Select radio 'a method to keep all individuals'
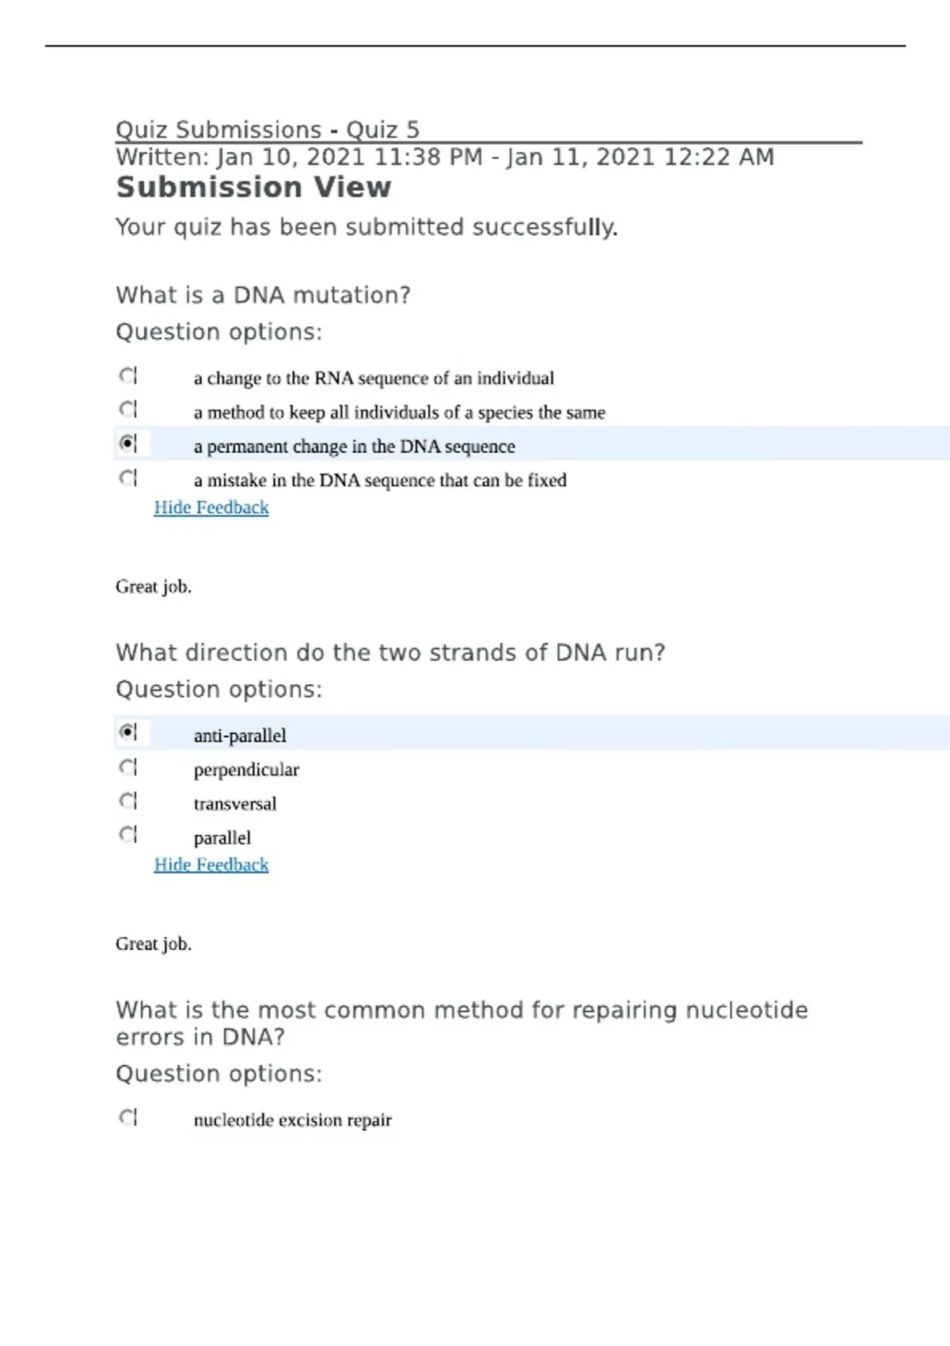 tap(127, 409)
